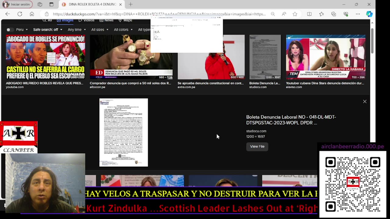Expand the All sizes filter dropdown
Image resolution: width=390 pixels, height=219 pixels.
pos(100,30)
